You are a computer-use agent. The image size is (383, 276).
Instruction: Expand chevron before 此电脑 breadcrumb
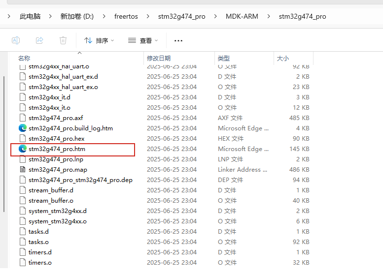pyautogui.click(x=9, y=16)
